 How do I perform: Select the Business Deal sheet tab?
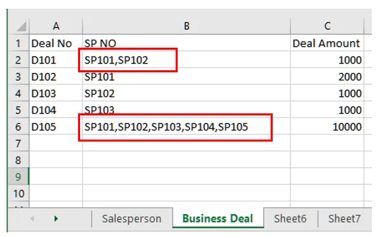[217, 219]
